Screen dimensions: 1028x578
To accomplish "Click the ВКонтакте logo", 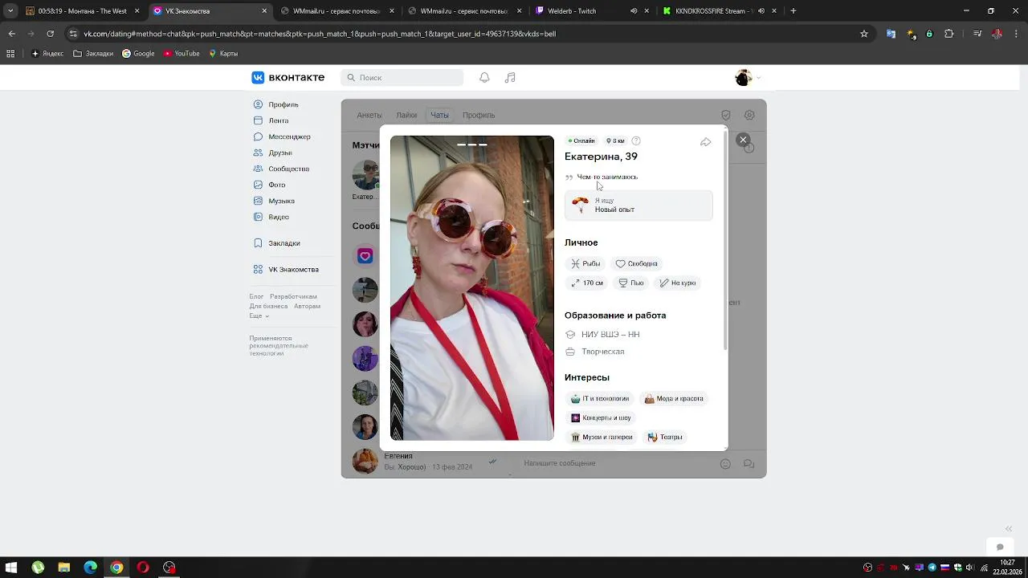I will point(288,77).
